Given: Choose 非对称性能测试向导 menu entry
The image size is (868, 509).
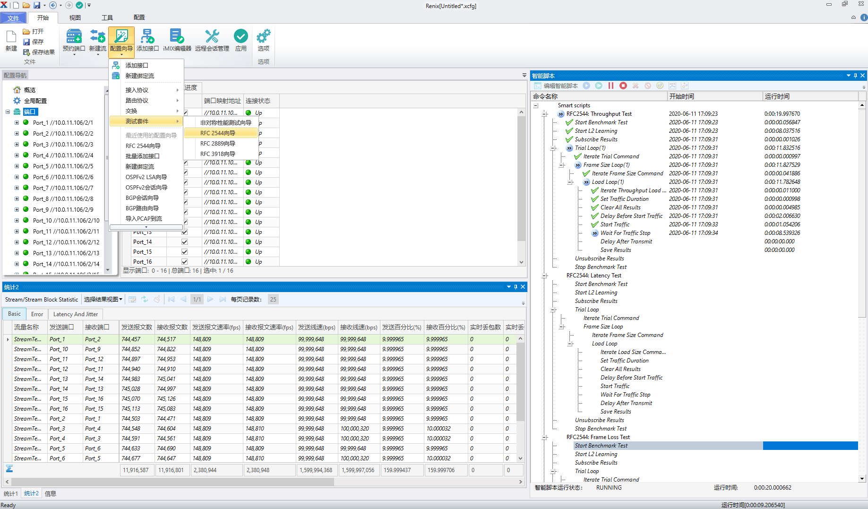Looking at the screenshot, I should click(221, 122).
